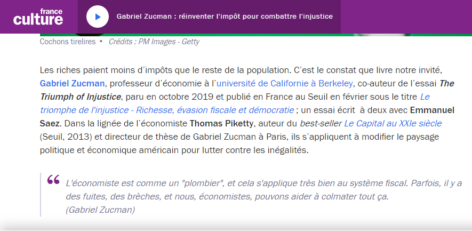The width and height of the screenshot is (472, 231).
Task: Click the empty purple header area at right
Action: 406,17
